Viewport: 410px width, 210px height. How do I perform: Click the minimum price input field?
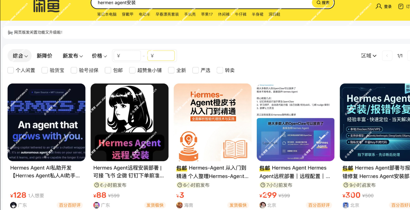127,56
